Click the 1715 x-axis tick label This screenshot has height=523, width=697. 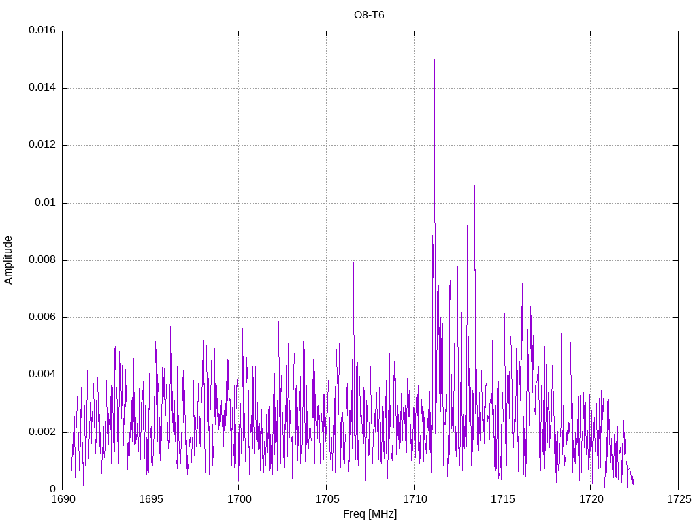tap(502, 499)
